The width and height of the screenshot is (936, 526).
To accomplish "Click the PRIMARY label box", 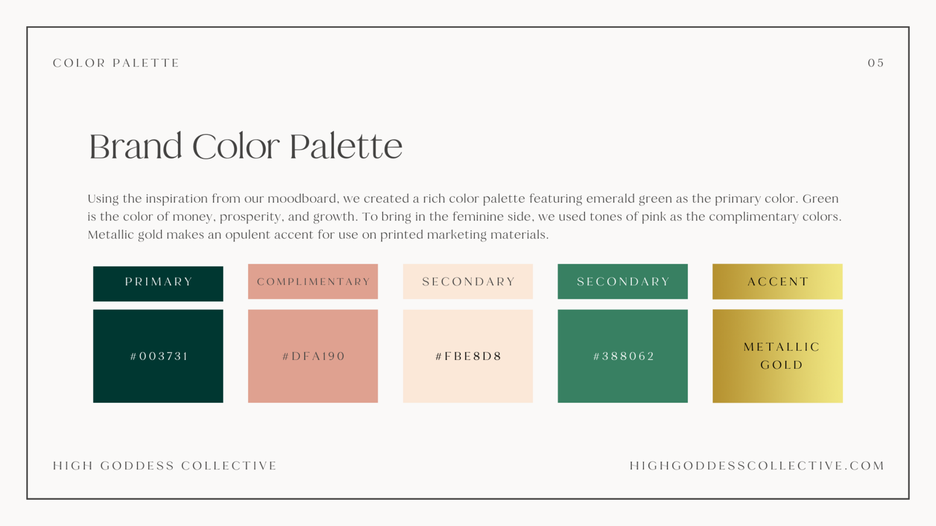I will point(158,284).
